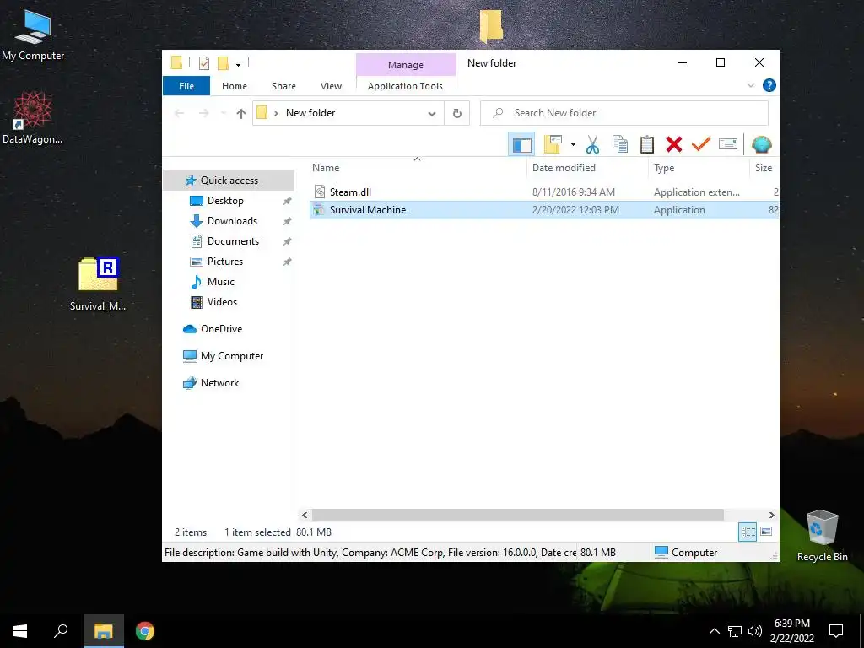This screenshot has width=864, height=648.
Task: Click the Copy toolbar icon
Action: pos(620,144)
